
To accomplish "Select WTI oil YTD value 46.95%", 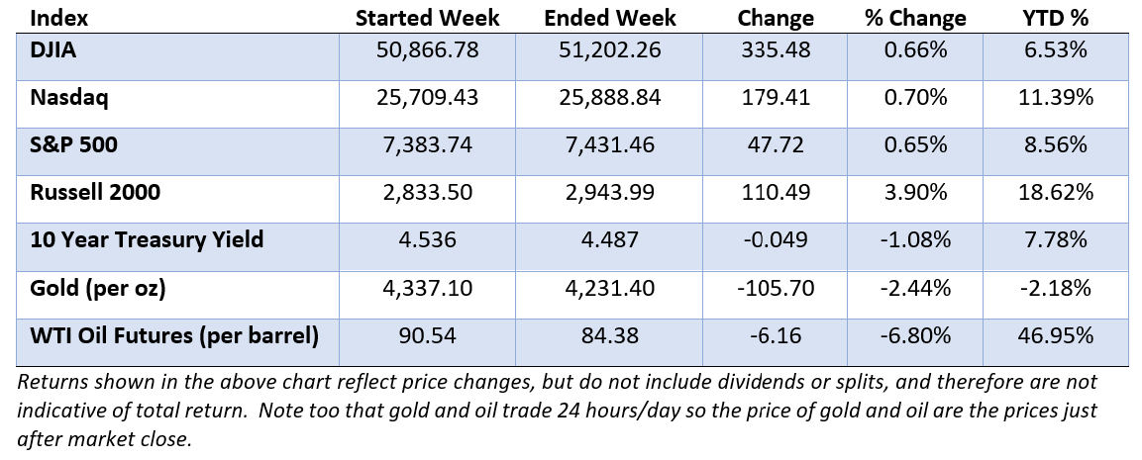I will click(1055, 335).
